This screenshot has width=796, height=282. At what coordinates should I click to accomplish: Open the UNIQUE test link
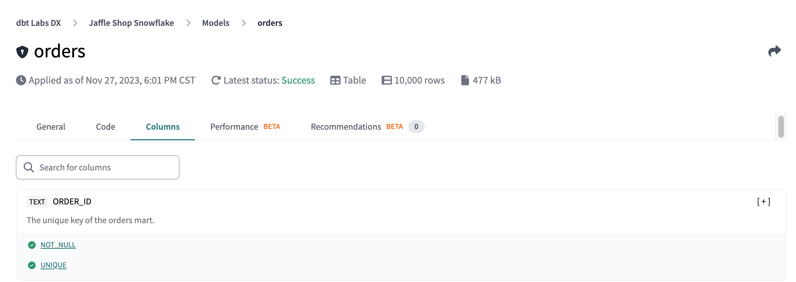pos(54,265)
